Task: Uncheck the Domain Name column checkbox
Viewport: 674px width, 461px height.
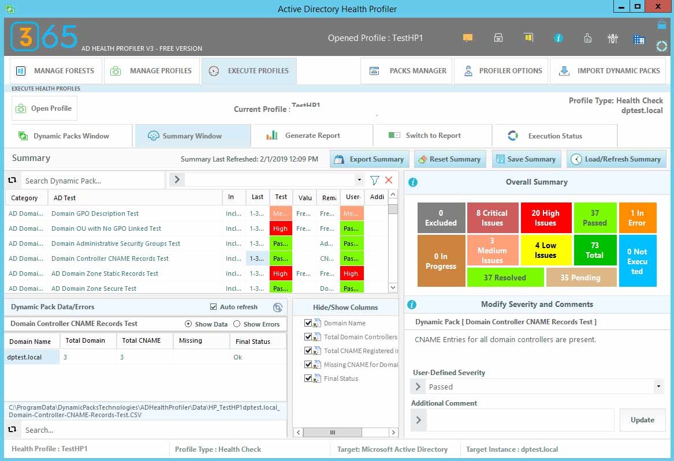Action: pyautogui.click(x=308, y=323)
